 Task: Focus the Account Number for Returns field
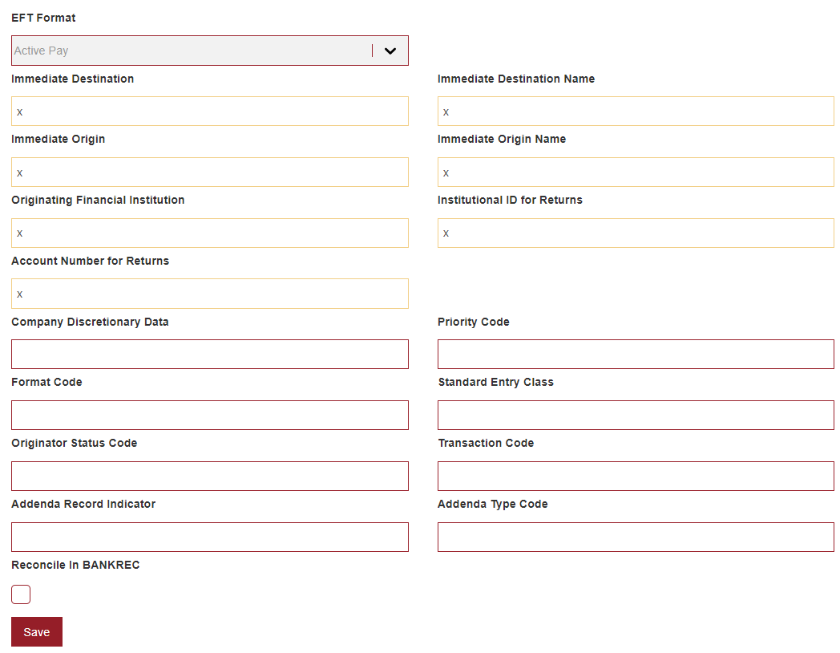point(209,294)
